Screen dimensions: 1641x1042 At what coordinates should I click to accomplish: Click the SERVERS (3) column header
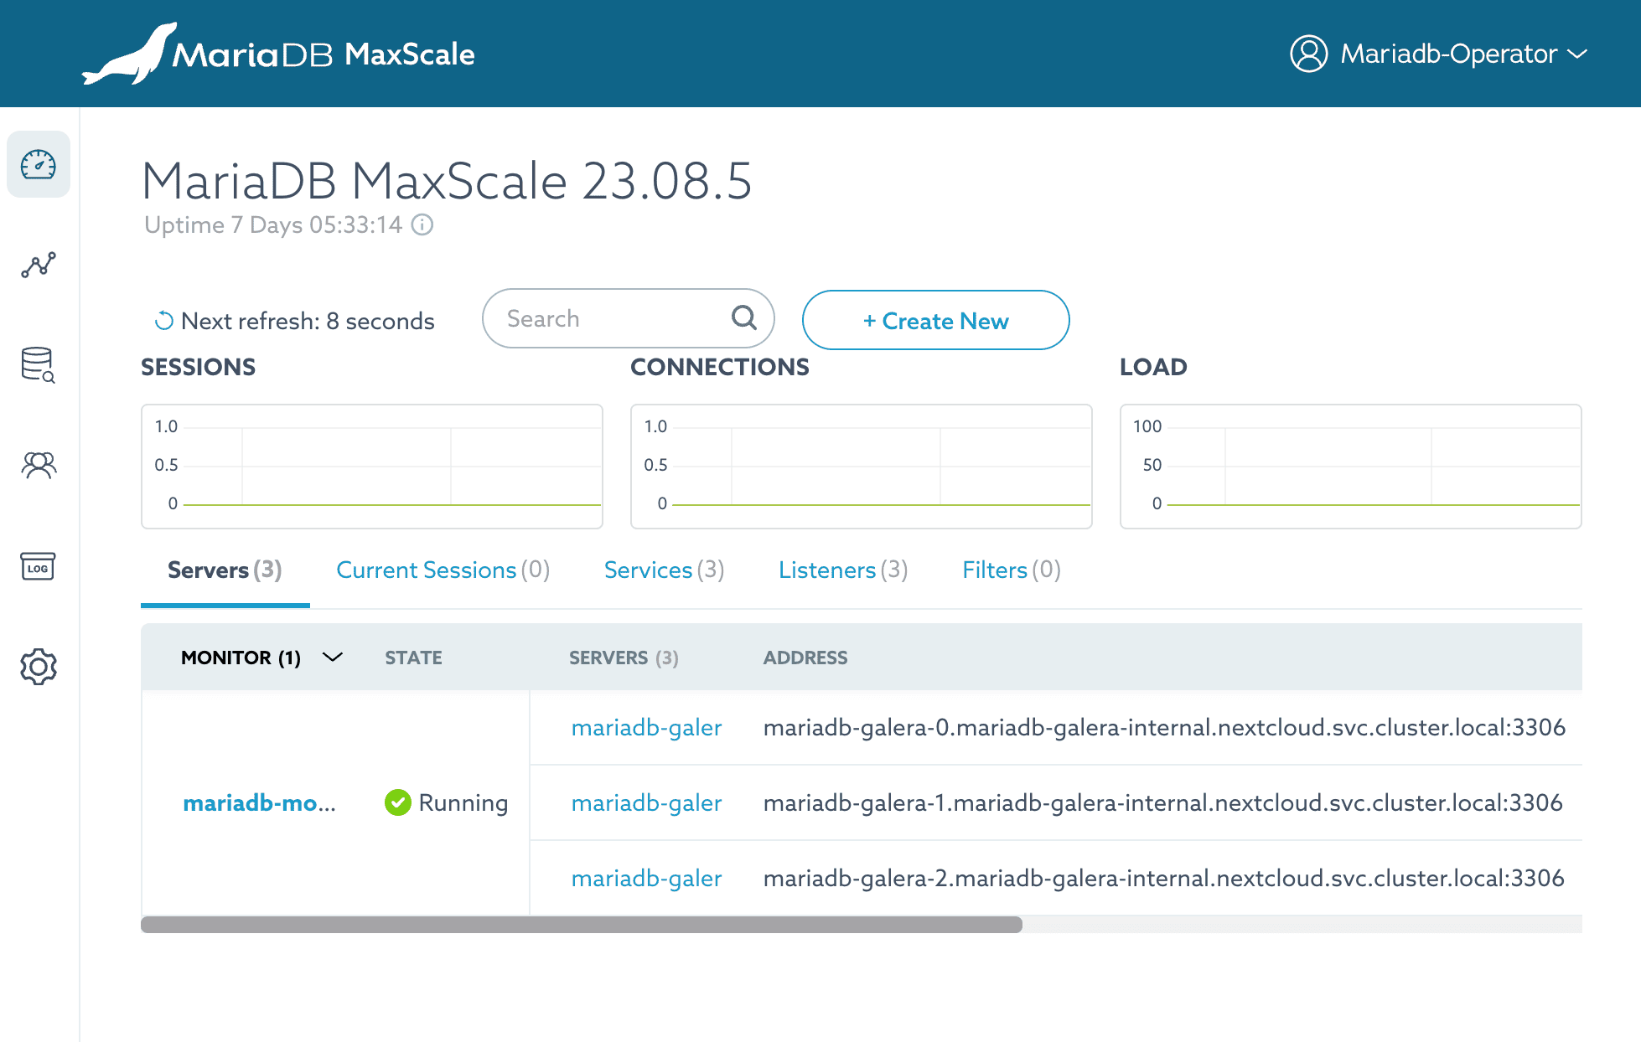click(x=624, y=658)
